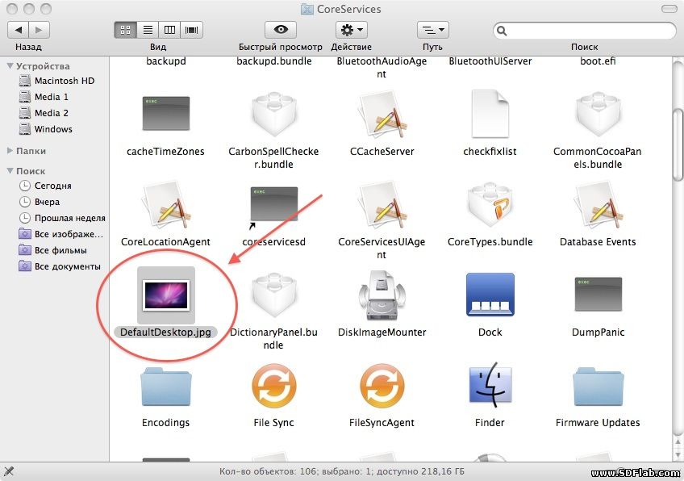Open the Все фильмы smart folder
The height and width of the screenshot is (481, 684).
52,250
